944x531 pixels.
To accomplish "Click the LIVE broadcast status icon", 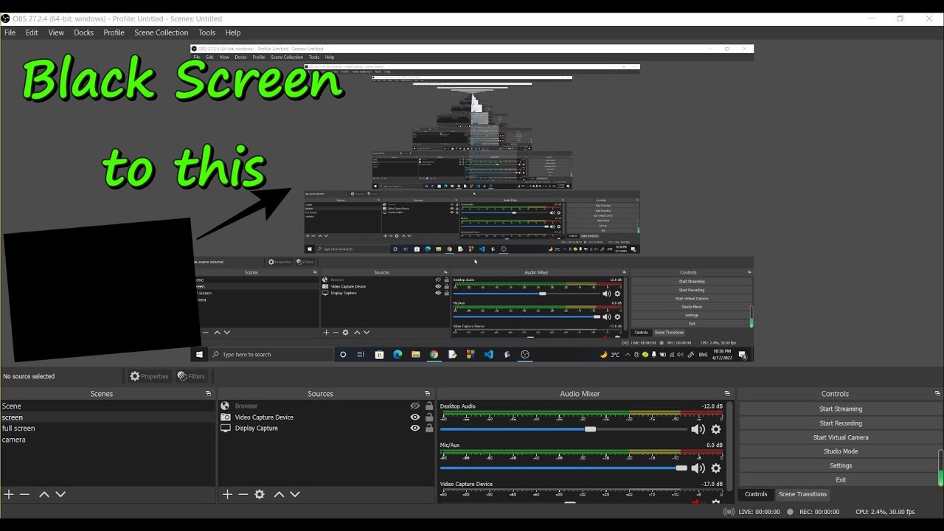I will click(729, 512).
